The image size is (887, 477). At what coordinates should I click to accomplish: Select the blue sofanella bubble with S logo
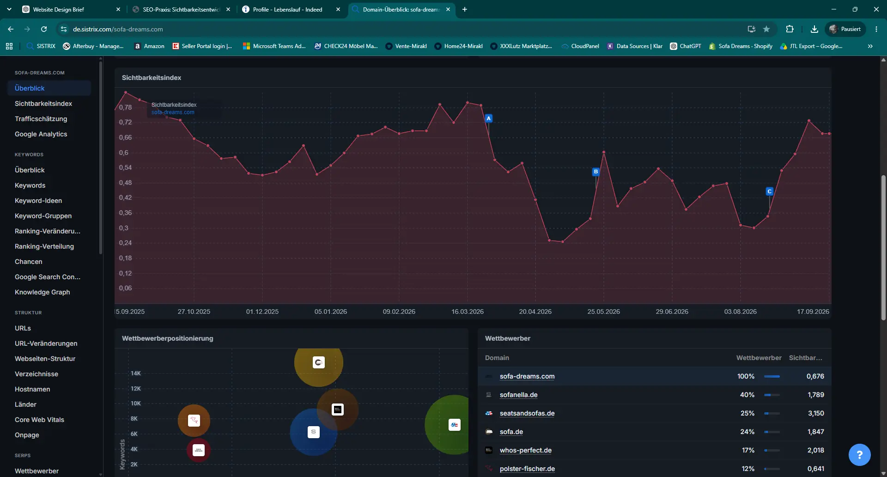click(313, 432)
